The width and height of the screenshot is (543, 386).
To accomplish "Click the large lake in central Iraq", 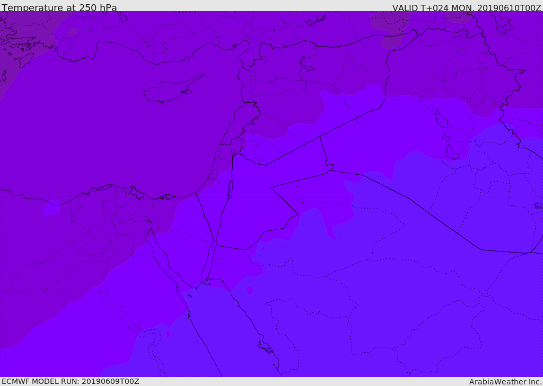I will coord(441,119).
